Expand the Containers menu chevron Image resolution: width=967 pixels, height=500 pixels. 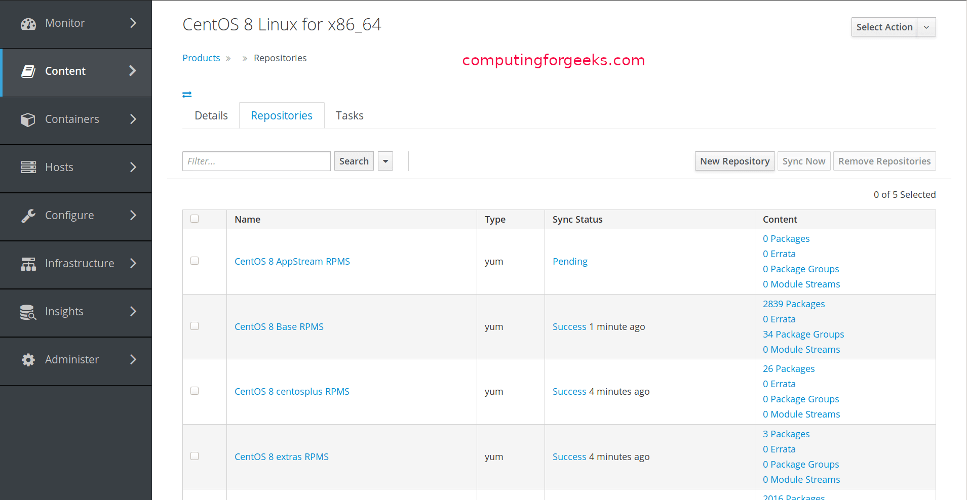coord(133,119)
